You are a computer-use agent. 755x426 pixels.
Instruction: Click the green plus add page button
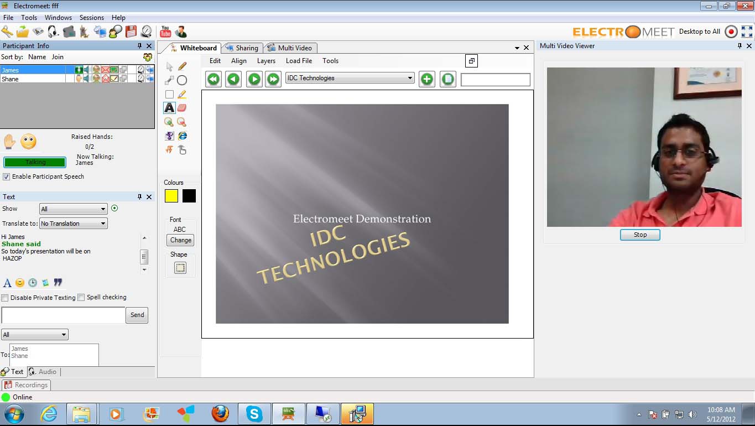tap(427, 79)
